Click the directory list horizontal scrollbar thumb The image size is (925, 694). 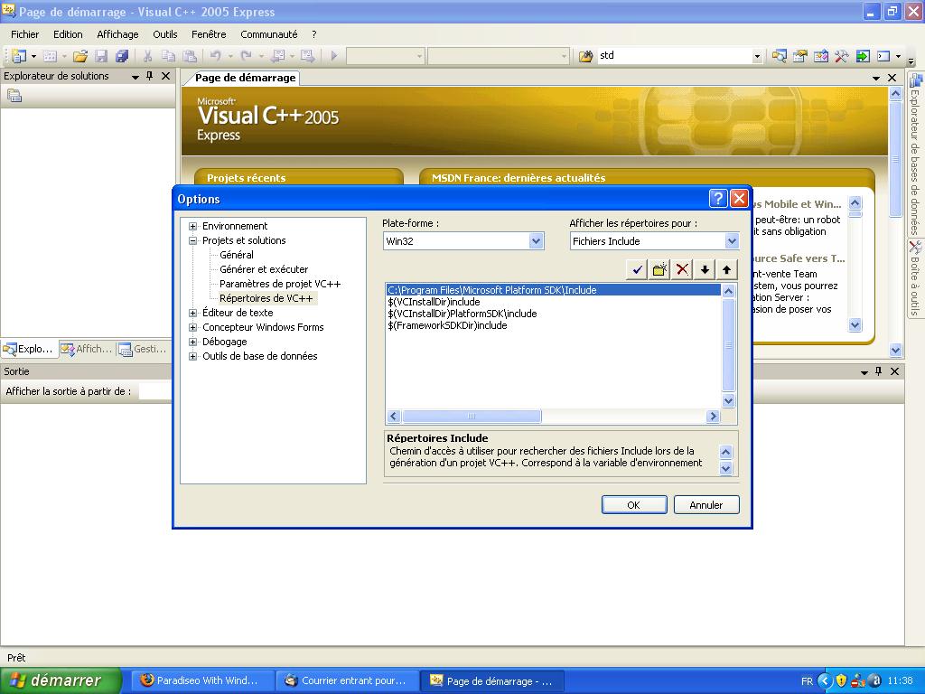click(x=471, y=417)
